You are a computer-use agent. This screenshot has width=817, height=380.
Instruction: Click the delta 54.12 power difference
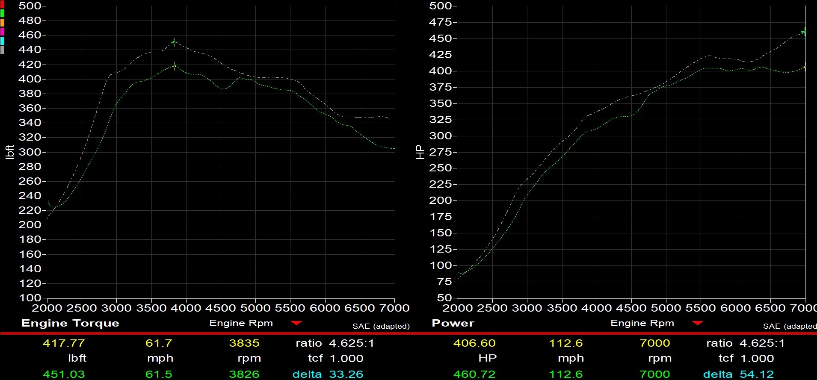(x=738, y=374)
